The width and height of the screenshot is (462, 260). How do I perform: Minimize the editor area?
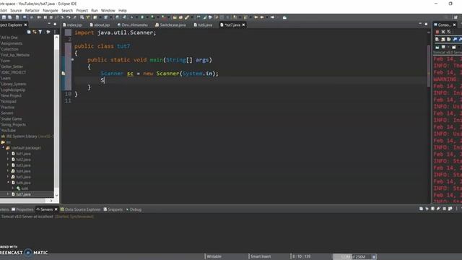pos(420,24)
